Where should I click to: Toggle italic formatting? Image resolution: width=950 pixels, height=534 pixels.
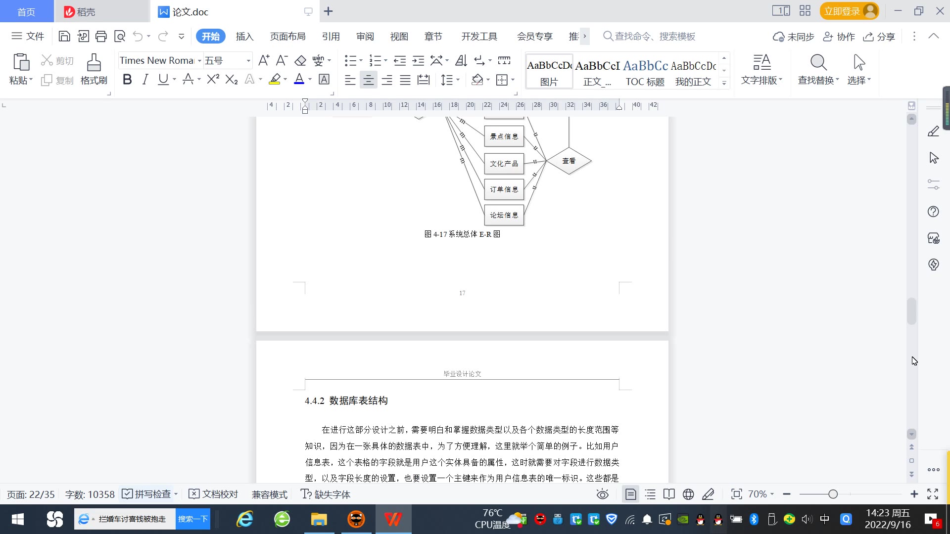pyautogui.click(x=145, y=80)
